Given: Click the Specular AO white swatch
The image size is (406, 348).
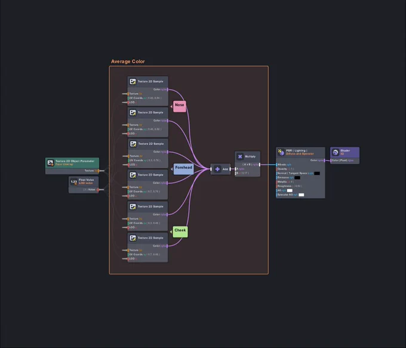Looking at the screenshot, I should [302, 195].
